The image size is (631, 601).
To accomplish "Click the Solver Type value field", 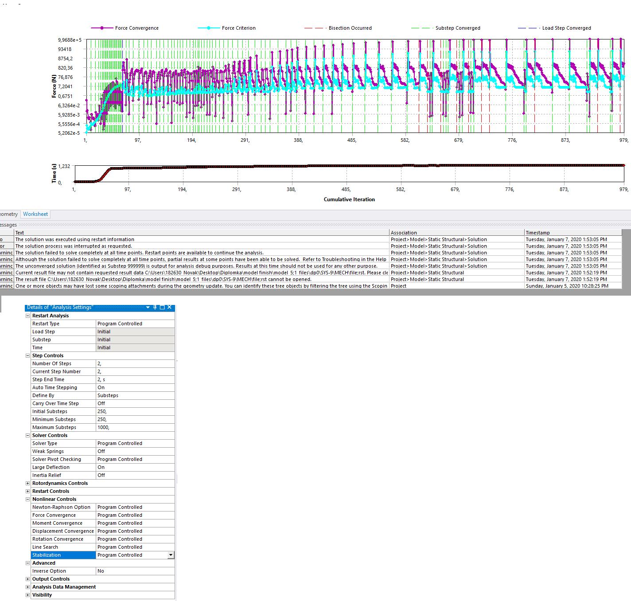I will tap(135, 443).
